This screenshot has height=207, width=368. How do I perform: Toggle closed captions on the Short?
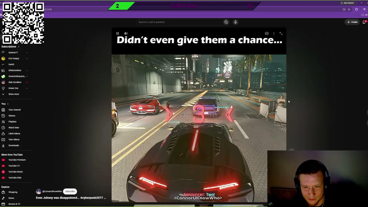pyautogui.click(x=267, y=34)
